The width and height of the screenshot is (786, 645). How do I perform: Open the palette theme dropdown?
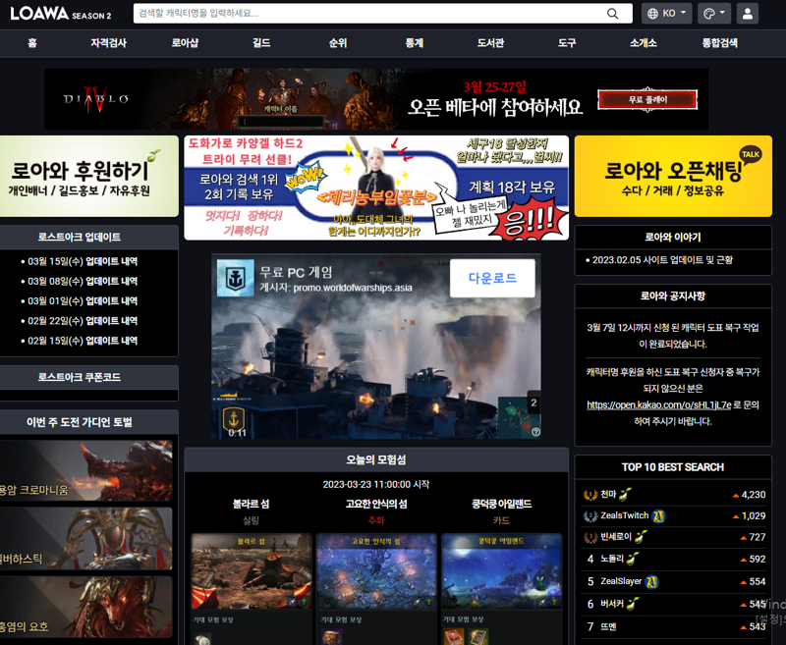[714, 14]
